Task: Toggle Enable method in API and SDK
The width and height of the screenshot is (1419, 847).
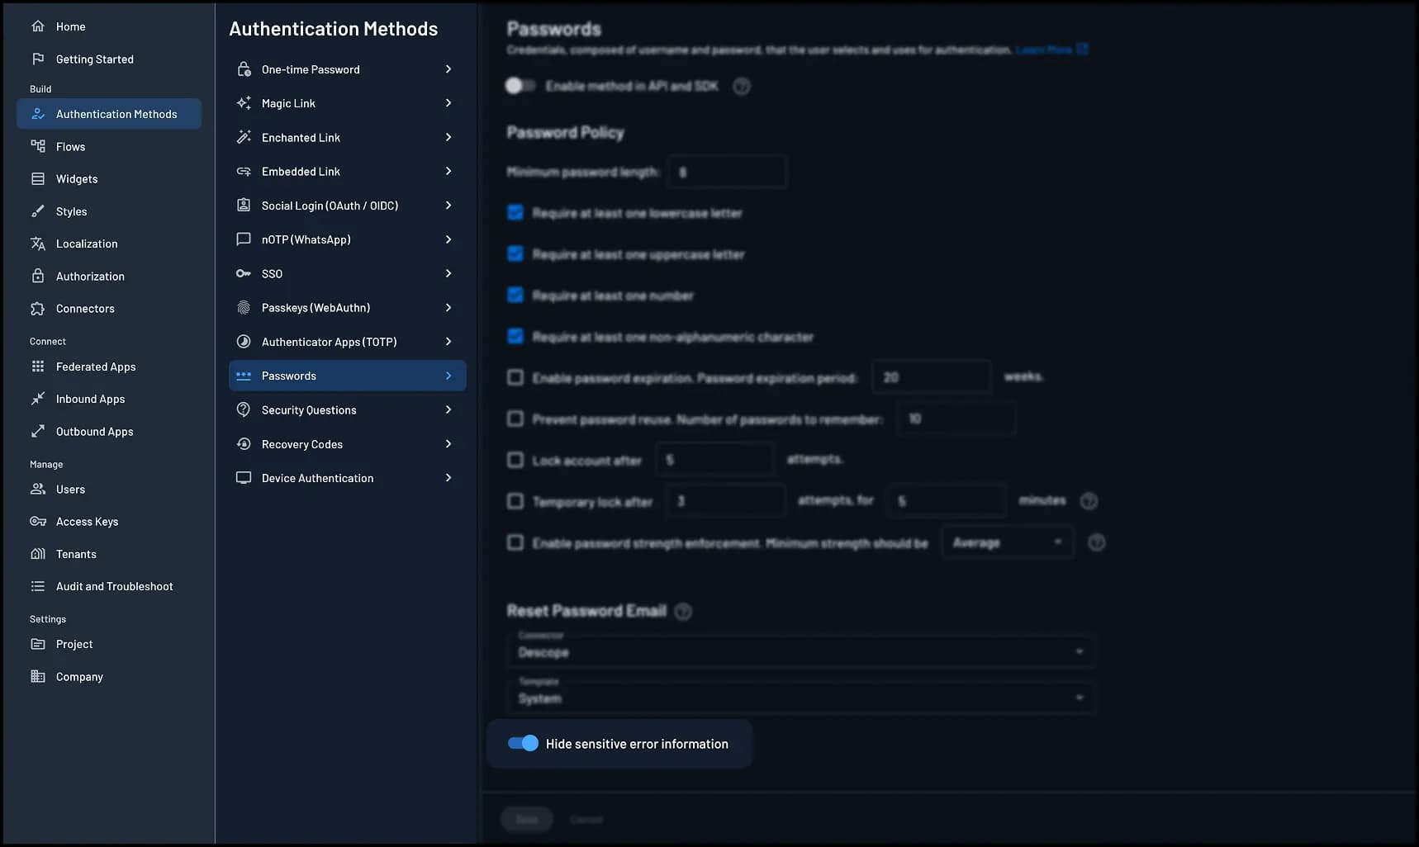Action: point(520,85)
